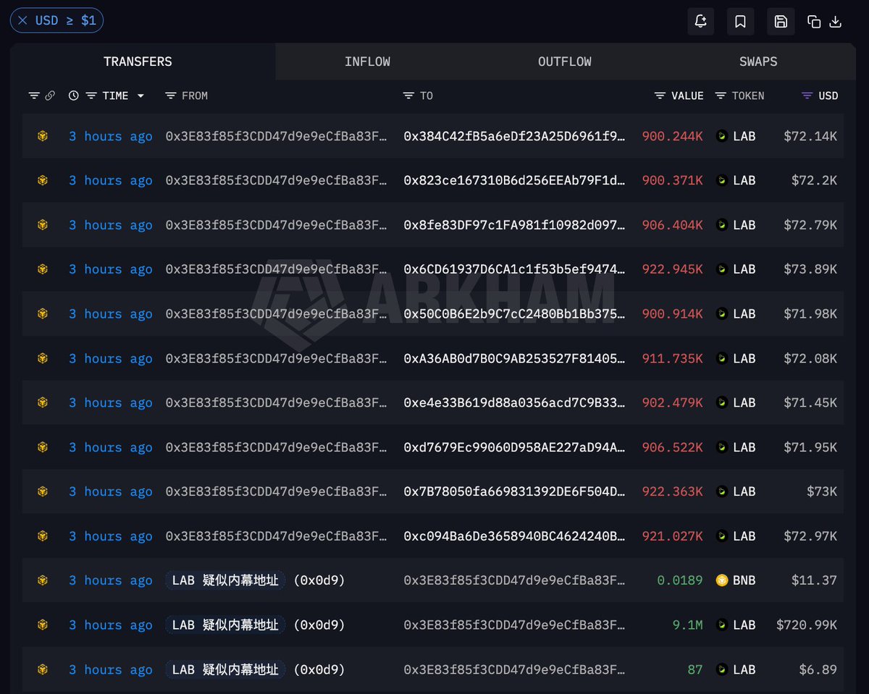Click the USD amount $72.97K
Screen dimensions: 869x694
tap(810, 536)
